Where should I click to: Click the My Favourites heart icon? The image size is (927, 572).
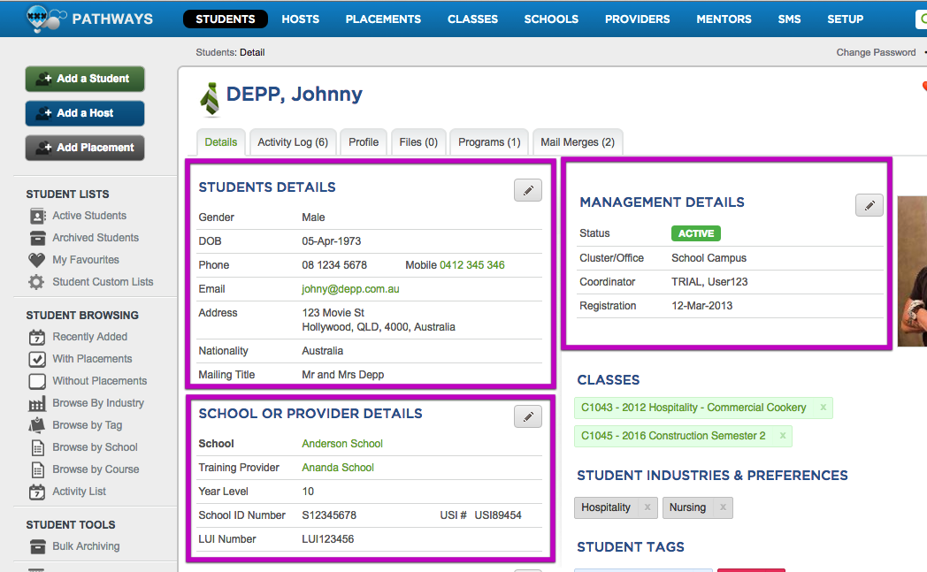(34, 259)
